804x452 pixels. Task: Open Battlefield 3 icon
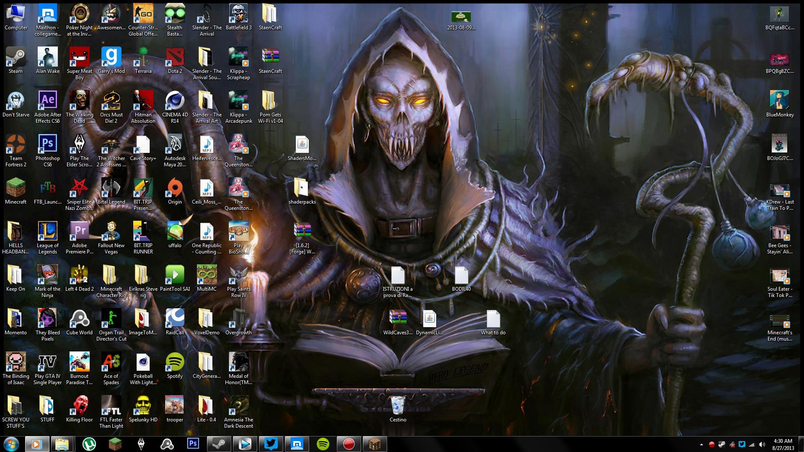point(238,17)
